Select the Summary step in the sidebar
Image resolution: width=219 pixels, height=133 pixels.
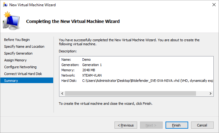[x=11, y=81]
